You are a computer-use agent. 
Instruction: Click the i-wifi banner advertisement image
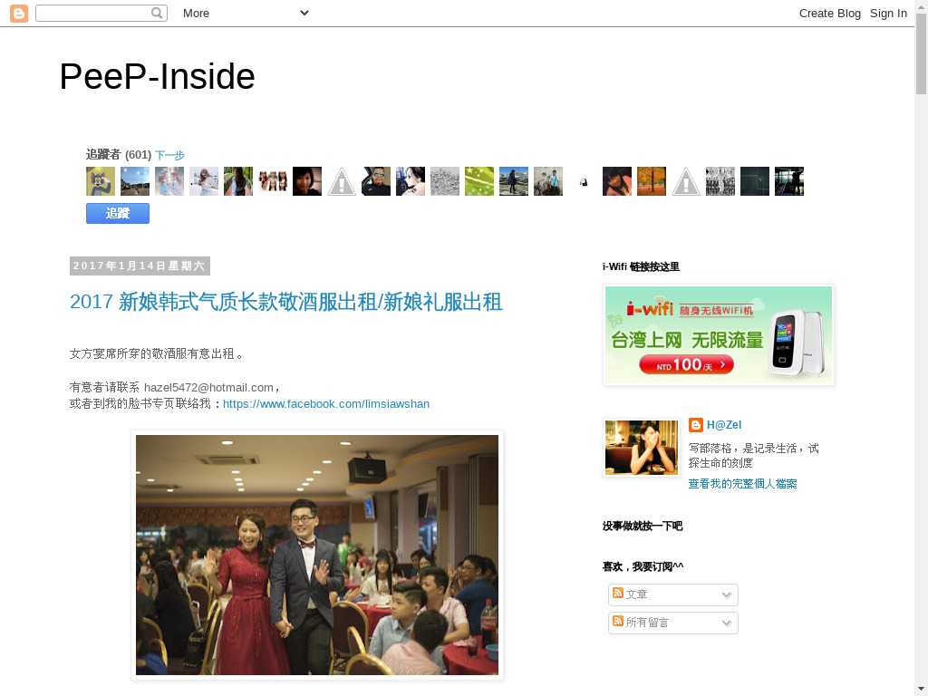point(719,335)
